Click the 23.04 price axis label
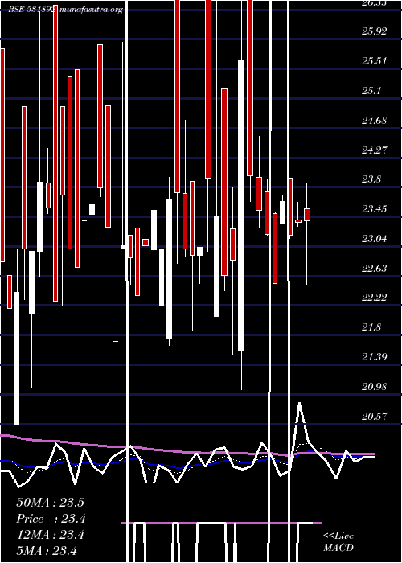The image size is (402, 563). [x=375, y=239]
